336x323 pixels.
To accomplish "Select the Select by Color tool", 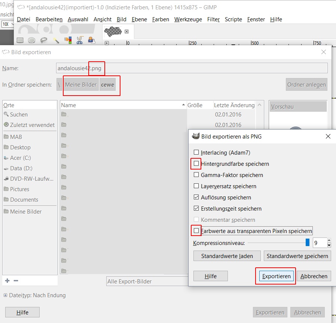I will (x=68, y=40).
